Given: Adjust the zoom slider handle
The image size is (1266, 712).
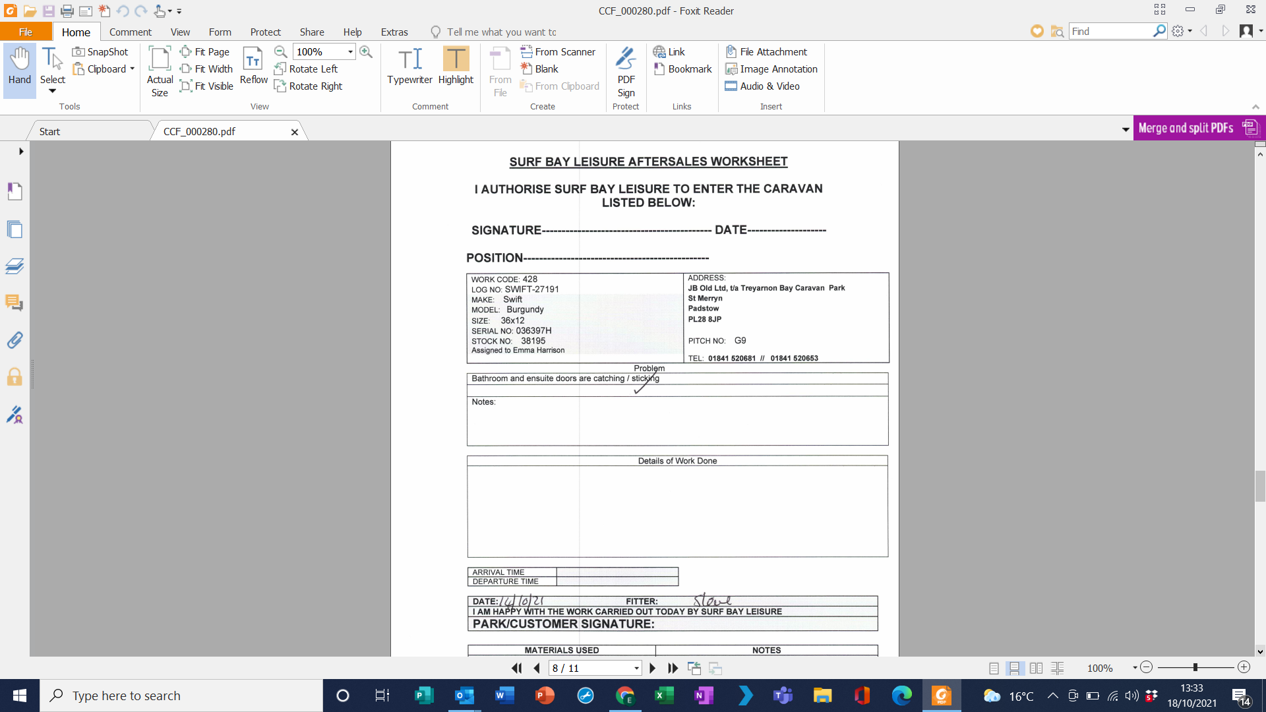Looking at the screenshot, I should click(x=1195, y=668).
